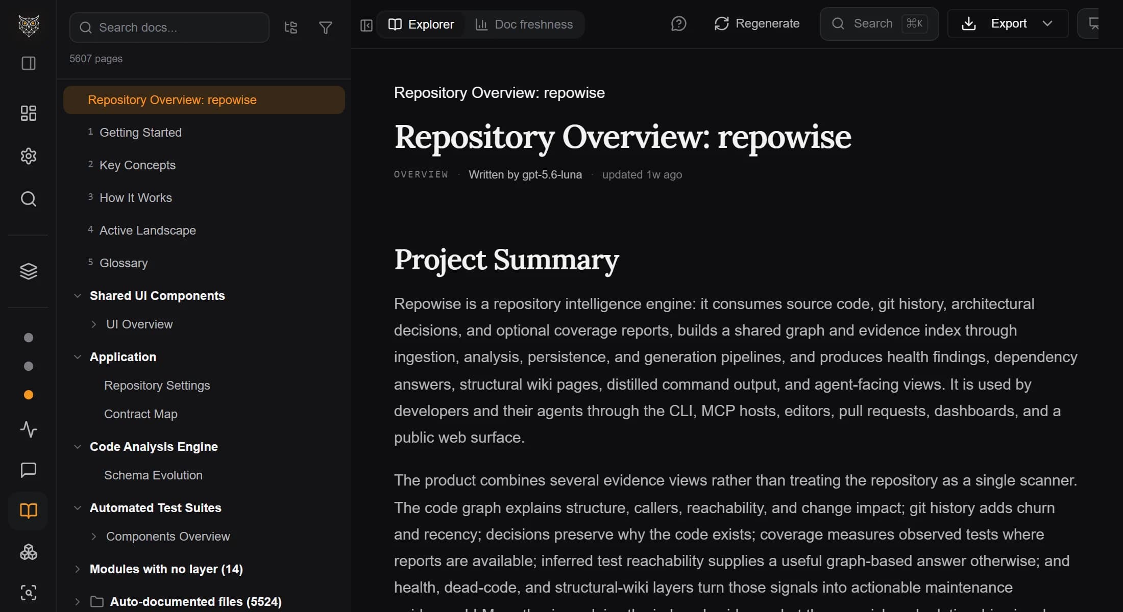Open the Schema Evolution page
This screenshot has width=1123, height=612.
[x=153, y=475]
